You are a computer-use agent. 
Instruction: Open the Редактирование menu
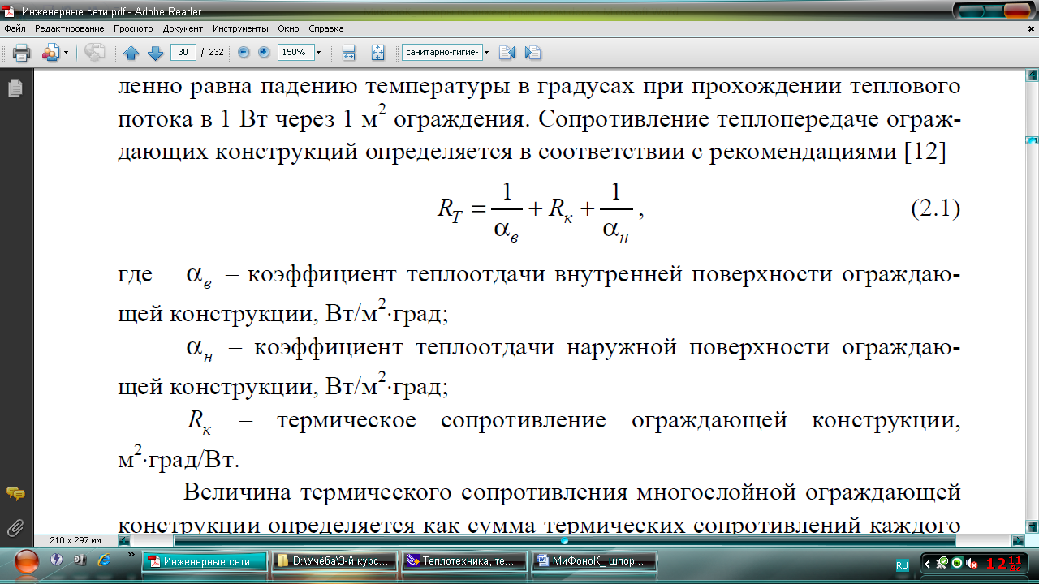(70, 28)
